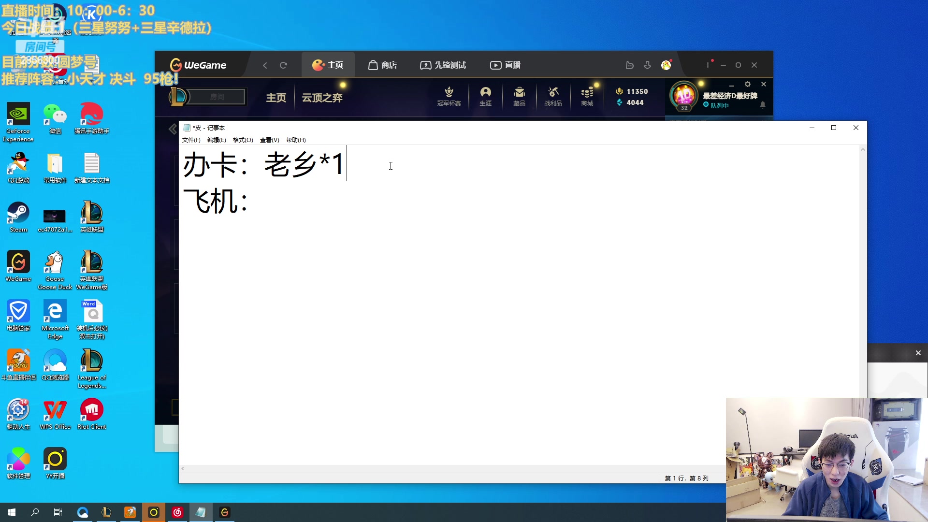This screenshot has height=522, width=928.
Task: Open 冠军杯赛 (Champion Cup) section
Action: (x=448, y=96)
